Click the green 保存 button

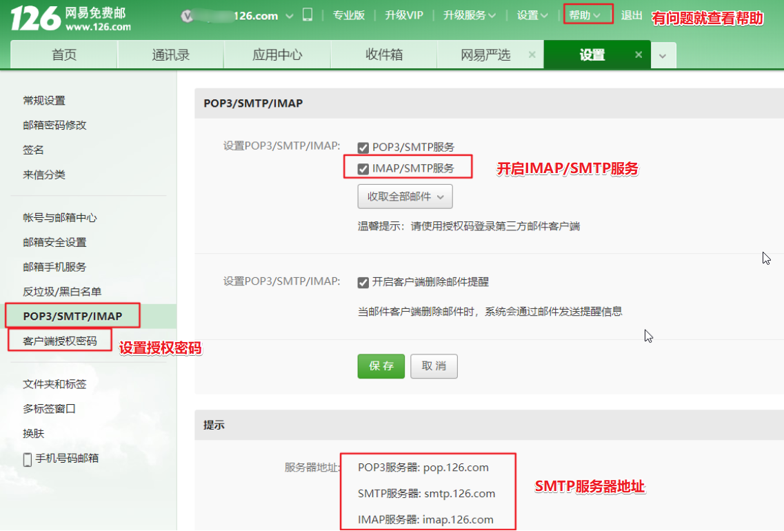tap(381, 366)
